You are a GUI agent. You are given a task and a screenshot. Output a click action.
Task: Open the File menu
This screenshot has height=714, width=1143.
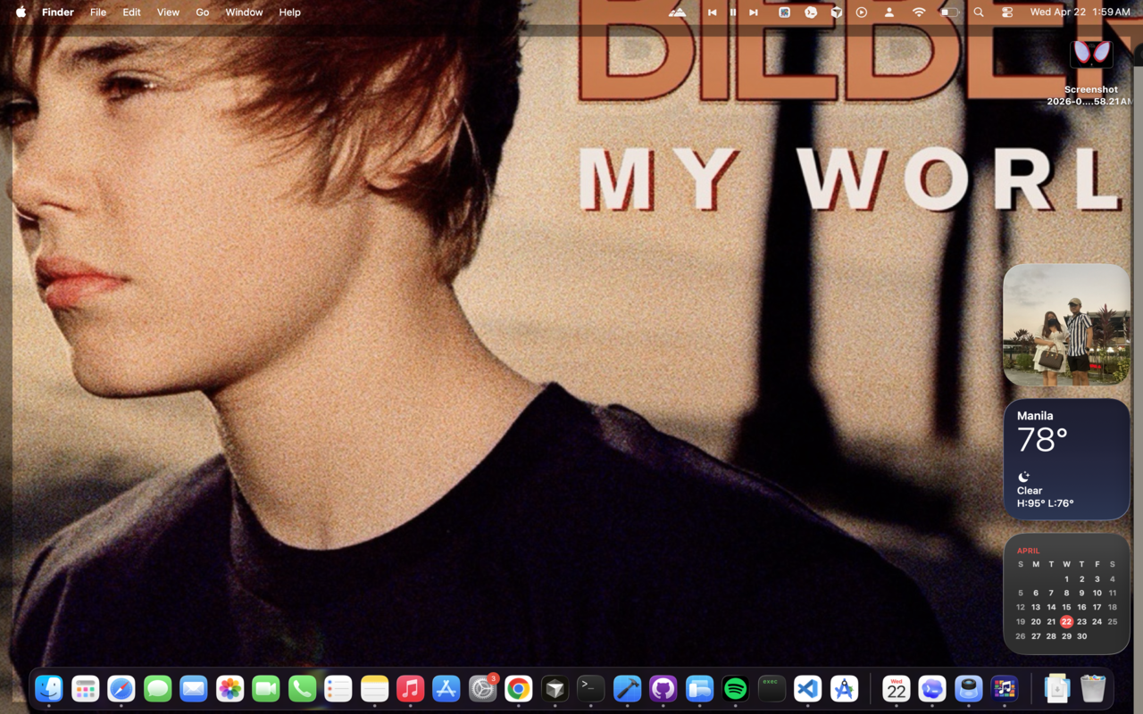[x=98, y=12]
